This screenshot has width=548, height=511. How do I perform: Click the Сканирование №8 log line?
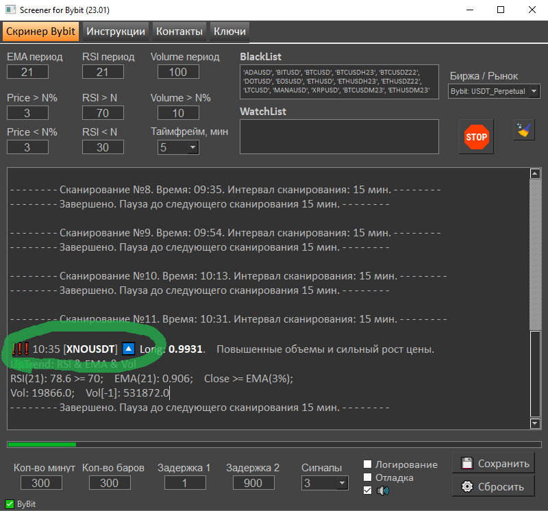[225, 190]
